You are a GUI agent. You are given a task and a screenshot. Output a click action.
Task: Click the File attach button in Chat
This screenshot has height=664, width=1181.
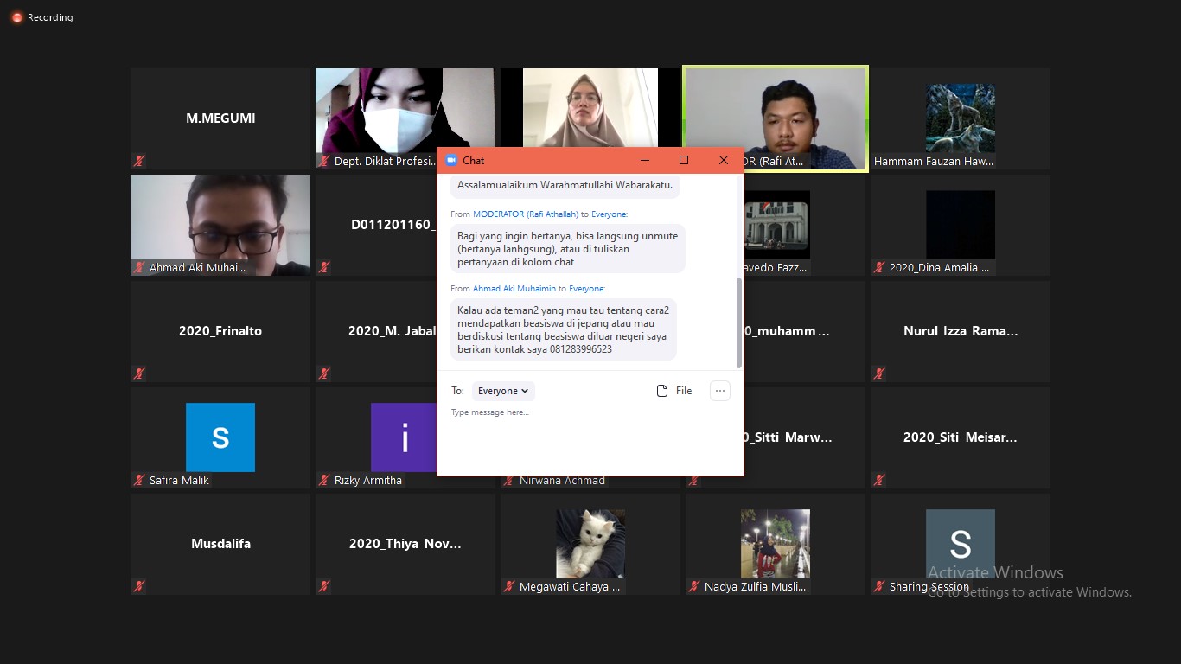(x=674, y=391)
